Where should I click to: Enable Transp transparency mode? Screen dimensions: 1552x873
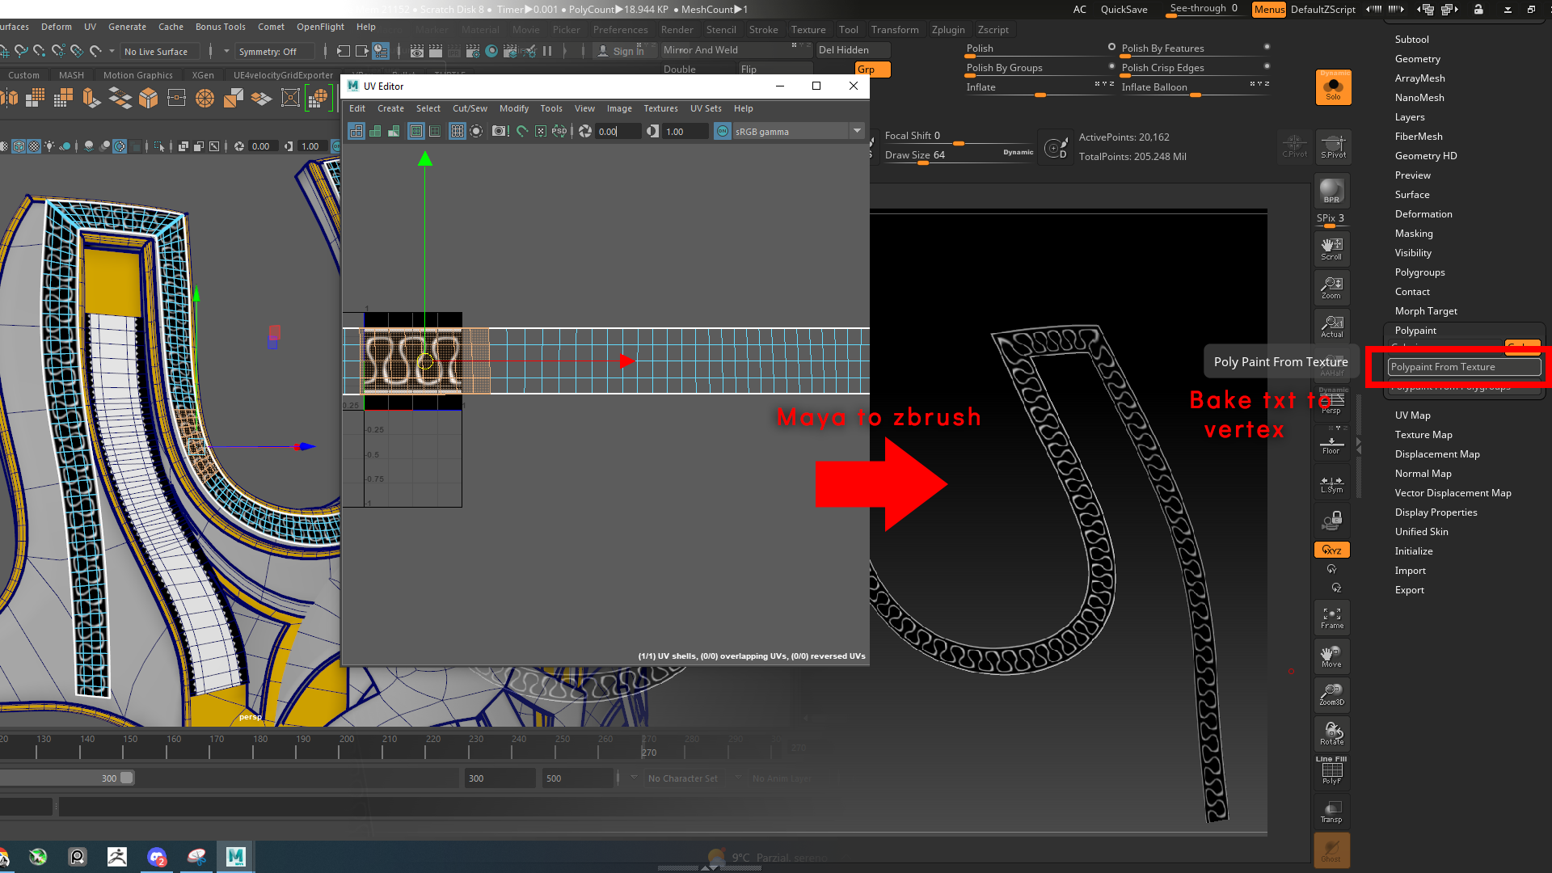click(x=1331, y=811)
